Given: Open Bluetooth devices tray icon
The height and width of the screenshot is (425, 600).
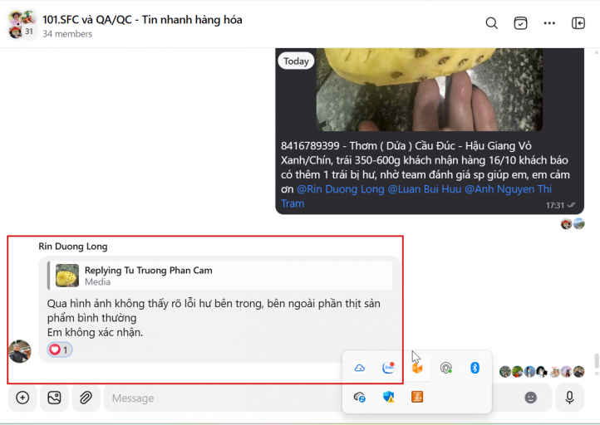Looking at the screenshot, I should pyautogui.click(x=475, y=368).
